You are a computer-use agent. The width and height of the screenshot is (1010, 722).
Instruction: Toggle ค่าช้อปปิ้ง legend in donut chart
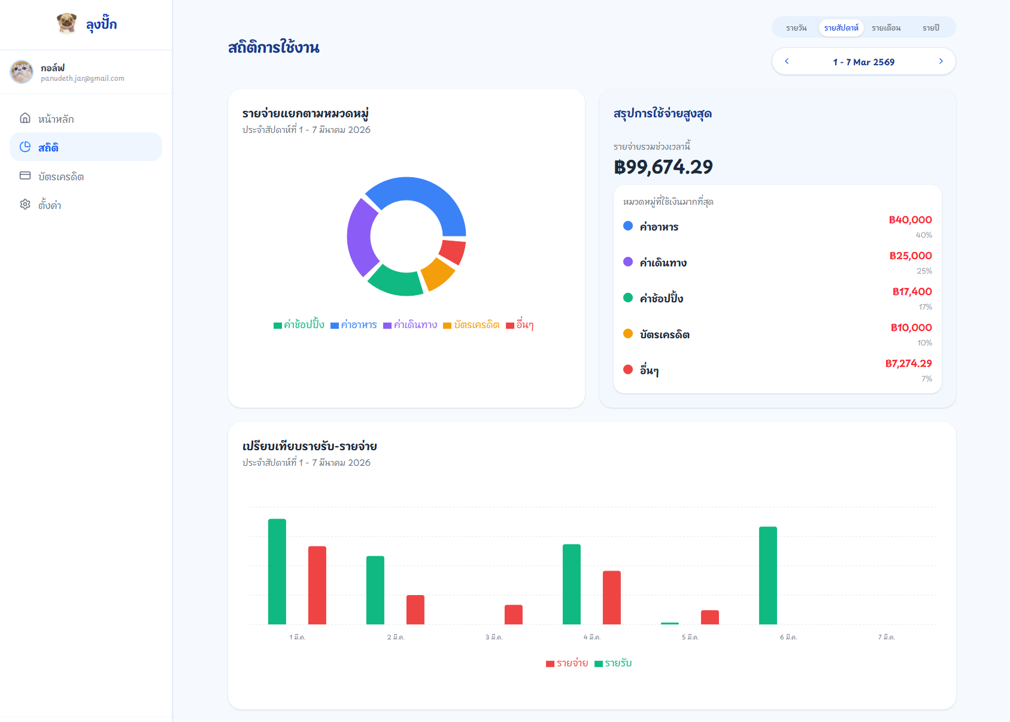tap(299, 325)
